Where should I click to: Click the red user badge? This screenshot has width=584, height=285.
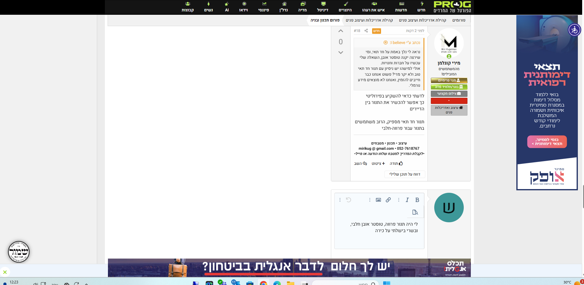click(449, 101)
